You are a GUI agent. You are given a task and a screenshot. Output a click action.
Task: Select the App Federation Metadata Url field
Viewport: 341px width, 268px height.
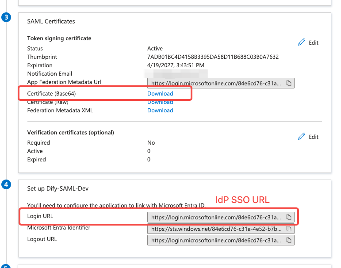pos(221,83)
